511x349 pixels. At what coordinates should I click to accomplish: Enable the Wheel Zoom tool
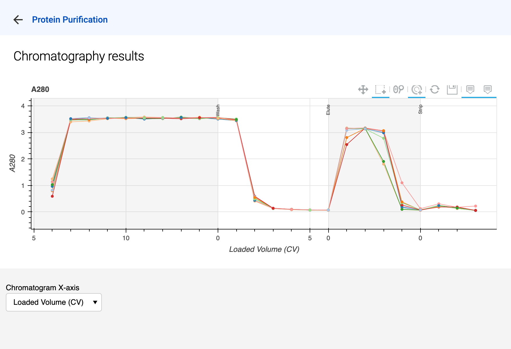point(398,90)
